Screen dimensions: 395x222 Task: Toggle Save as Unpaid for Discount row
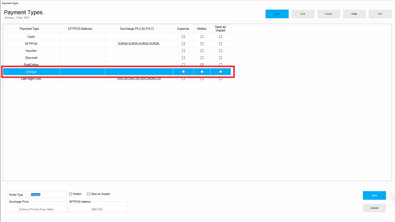[220, 58]
